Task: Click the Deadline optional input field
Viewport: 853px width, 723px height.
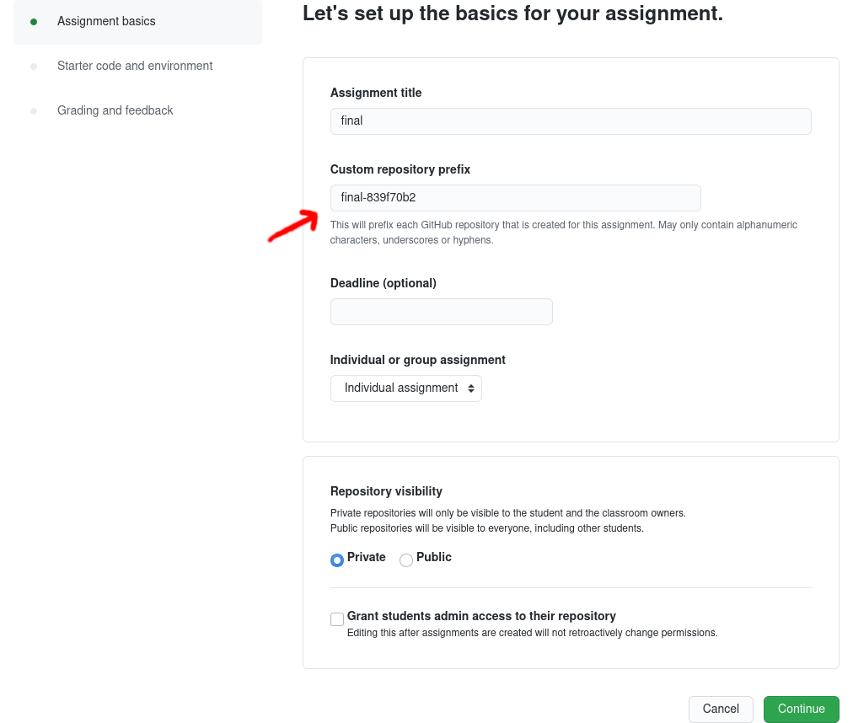Action: tap(441, 312)
